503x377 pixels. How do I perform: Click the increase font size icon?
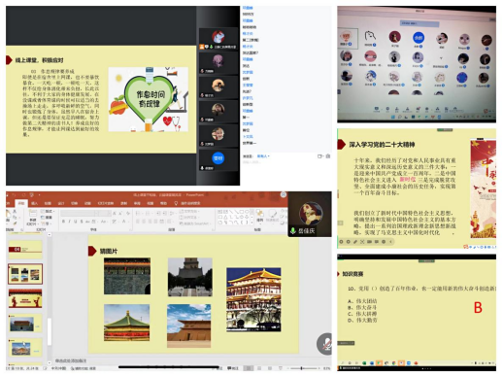point(115,213)
